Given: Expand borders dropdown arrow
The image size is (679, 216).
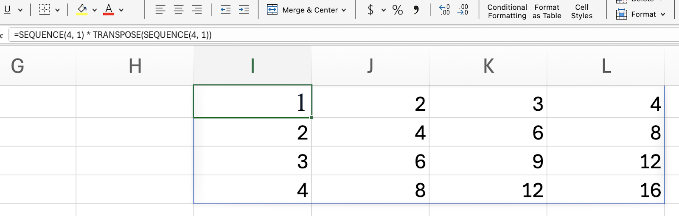Looking at the screenshot, I should pyautogui.click(x=57, y=10).
